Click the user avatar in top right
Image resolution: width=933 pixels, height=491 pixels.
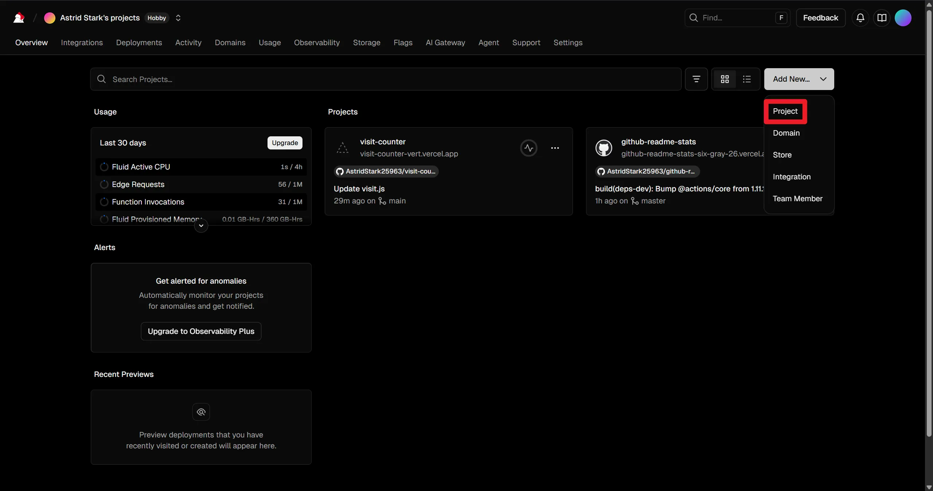coord(903,18)
